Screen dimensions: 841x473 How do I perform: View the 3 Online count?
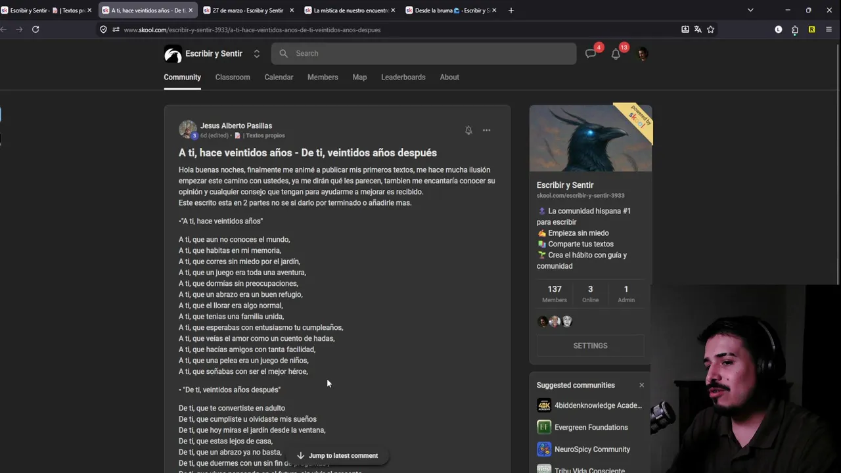(x=590, y=294)
